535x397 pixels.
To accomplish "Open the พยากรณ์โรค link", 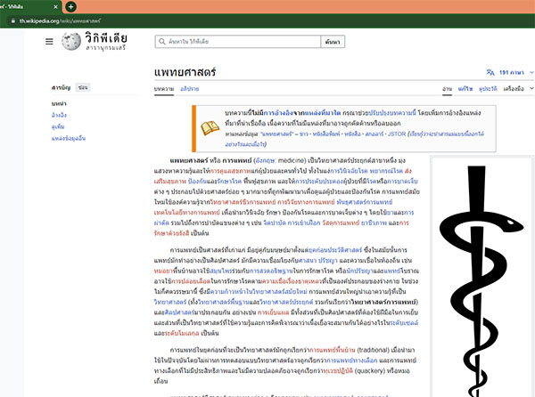I will [386, 171].
